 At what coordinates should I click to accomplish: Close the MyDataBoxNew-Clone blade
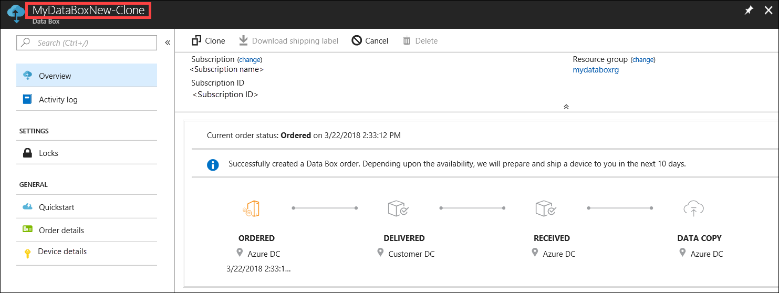tap(768, 11)
